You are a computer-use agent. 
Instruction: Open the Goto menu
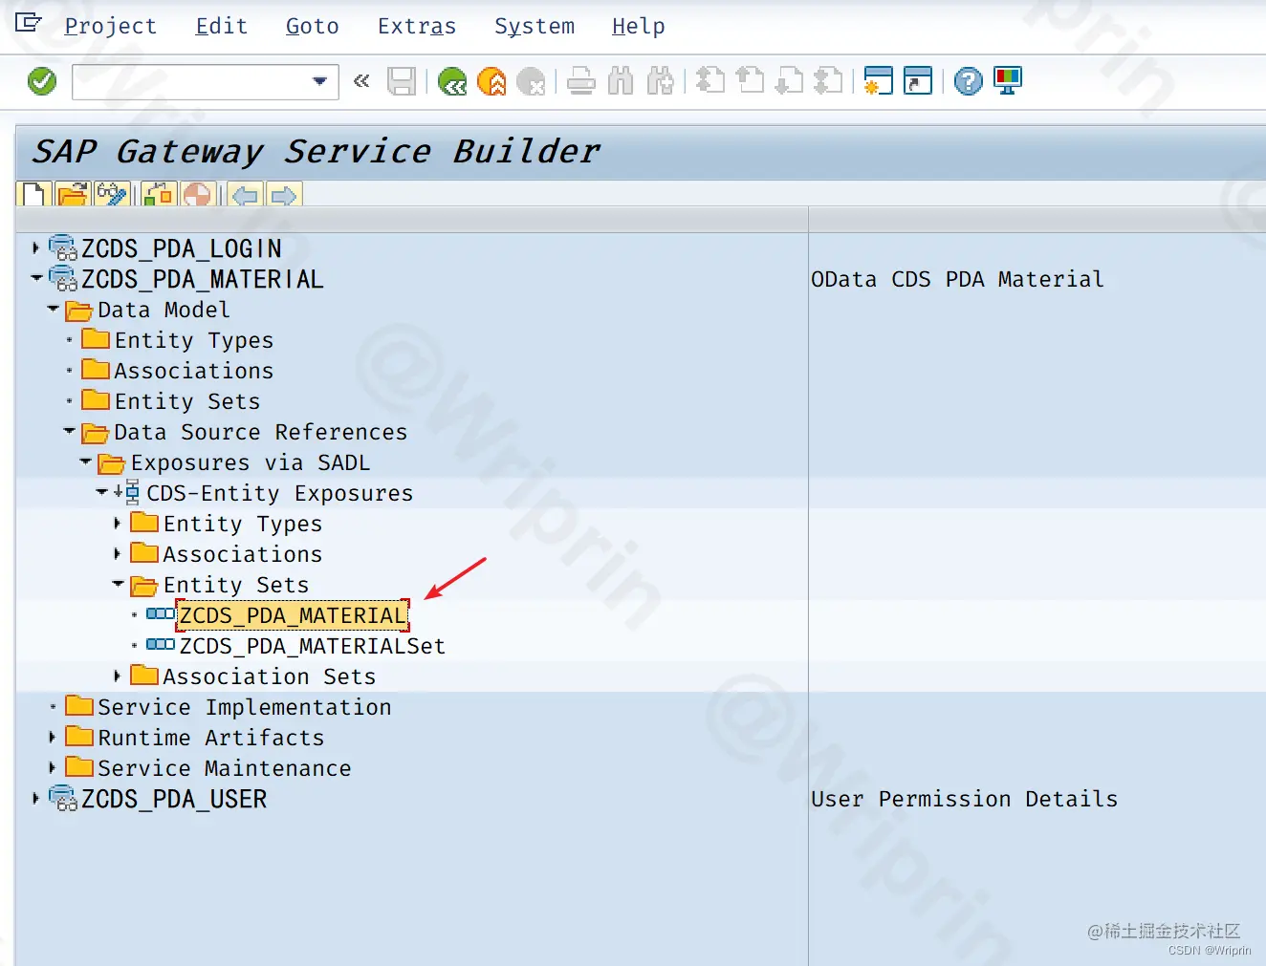point(313,26)
